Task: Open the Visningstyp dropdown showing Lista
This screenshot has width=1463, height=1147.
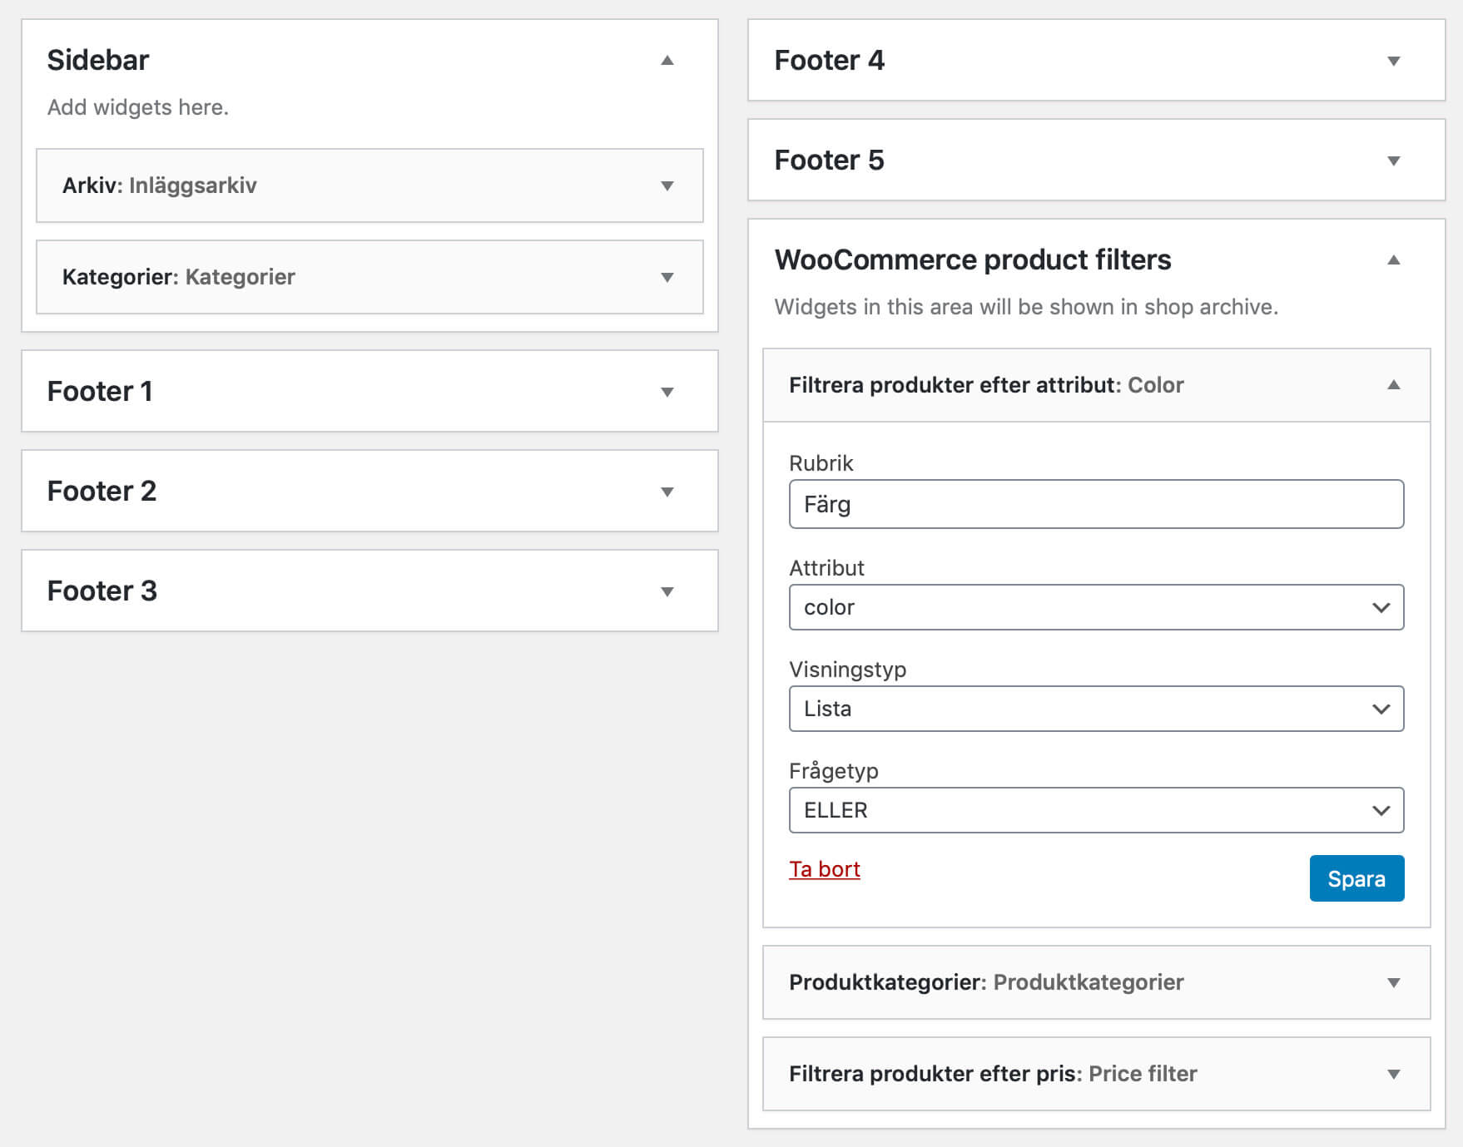Action: point(1096,709)
